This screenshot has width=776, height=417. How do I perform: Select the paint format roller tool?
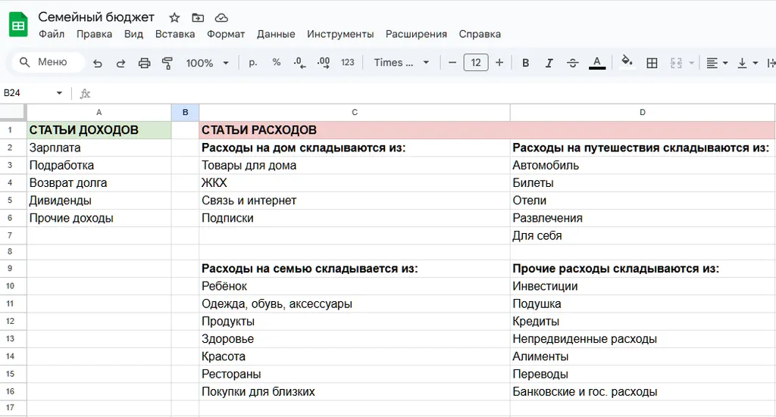click(167, 63)
